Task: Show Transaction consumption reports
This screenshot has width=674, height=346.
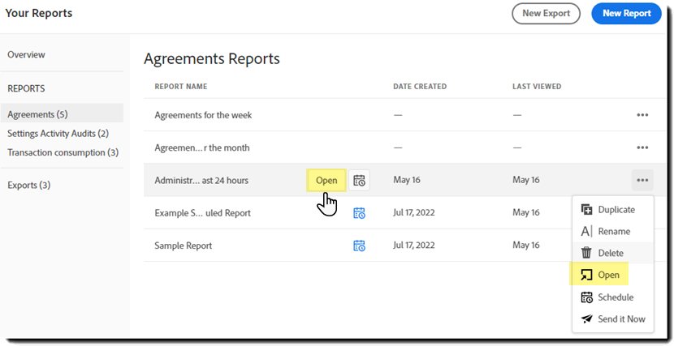Action: [63, 152]
